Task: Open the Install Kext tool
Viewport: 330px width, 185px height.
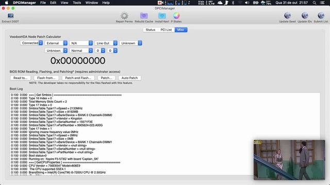Action: coord(162,16)
